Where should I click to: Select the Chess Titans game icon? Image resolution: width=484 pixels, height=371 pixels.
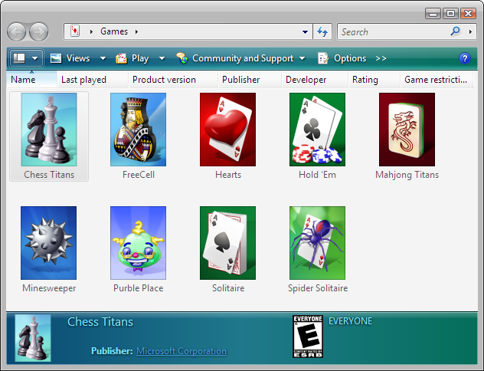48,130
